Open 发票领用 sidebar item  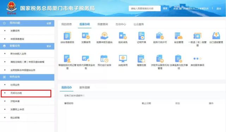(27, 31)
